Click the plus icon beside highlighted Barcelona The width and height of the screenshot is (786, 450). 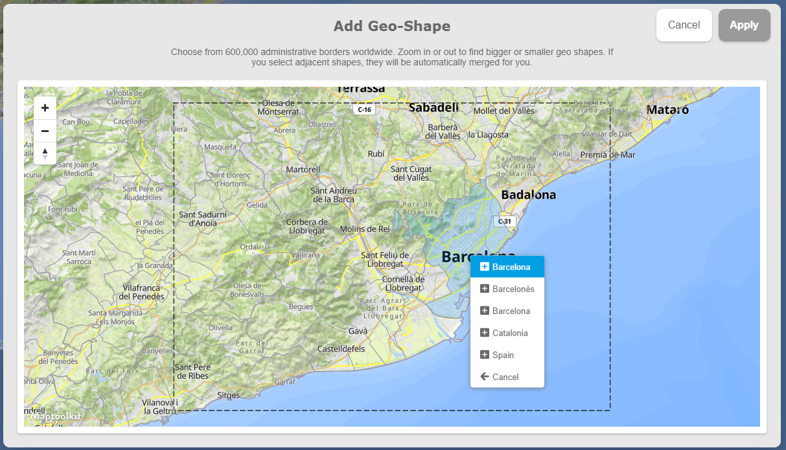pos(484,267)
